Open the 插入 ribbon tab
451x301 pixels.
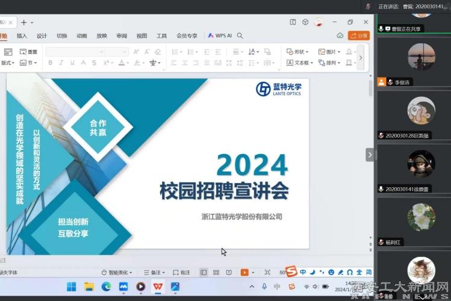(22, 36)
